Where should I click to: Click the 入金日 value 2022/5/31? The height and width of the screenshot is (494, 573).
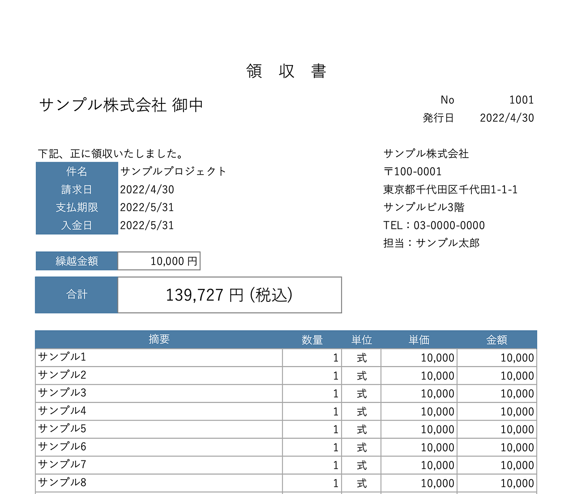pos(148,225)
